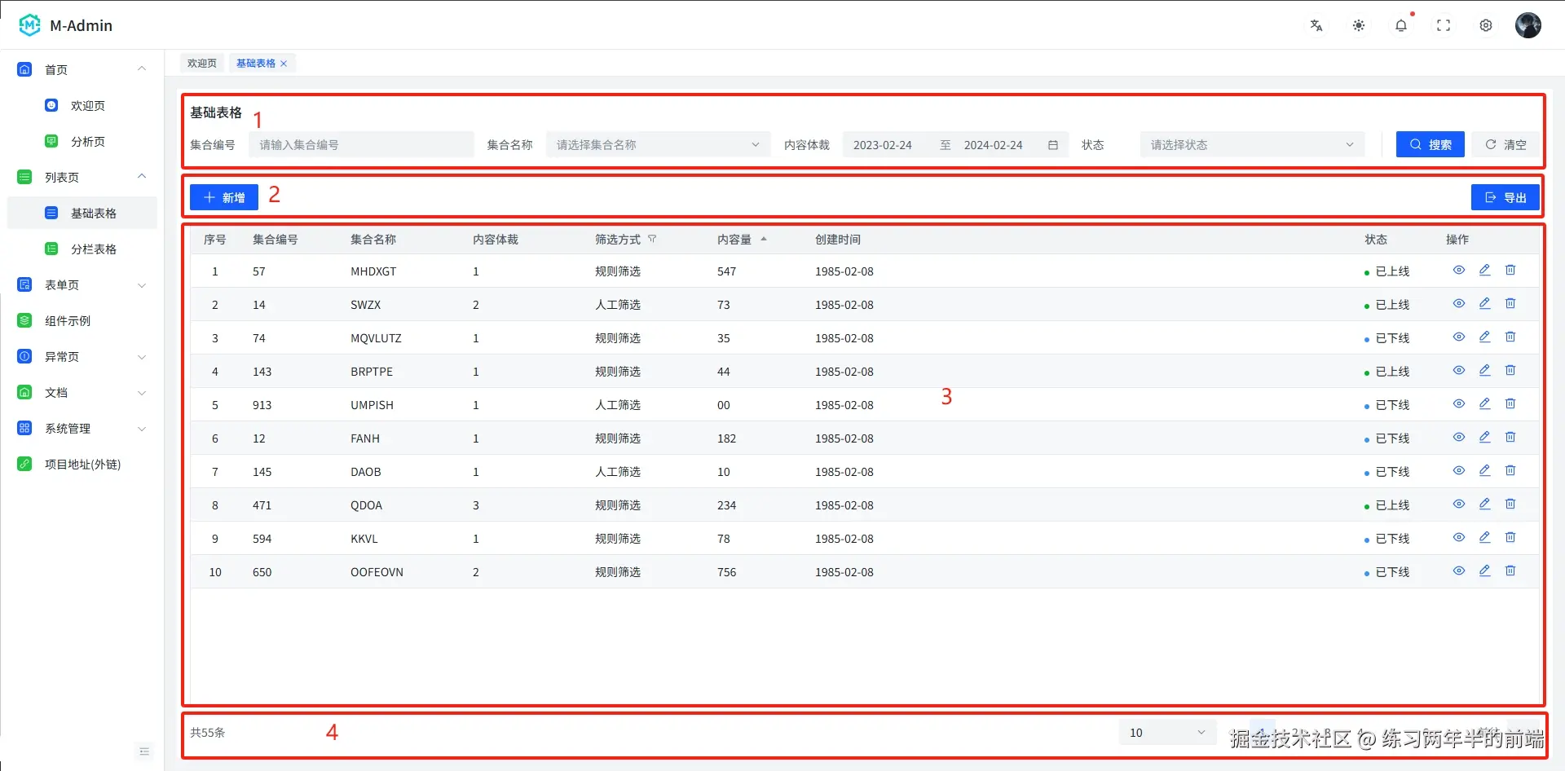Switch to the 欢迎页 tab
The height and width of the screenshot is (771, 1565).
pyautogui.click(x=202, y=64)
